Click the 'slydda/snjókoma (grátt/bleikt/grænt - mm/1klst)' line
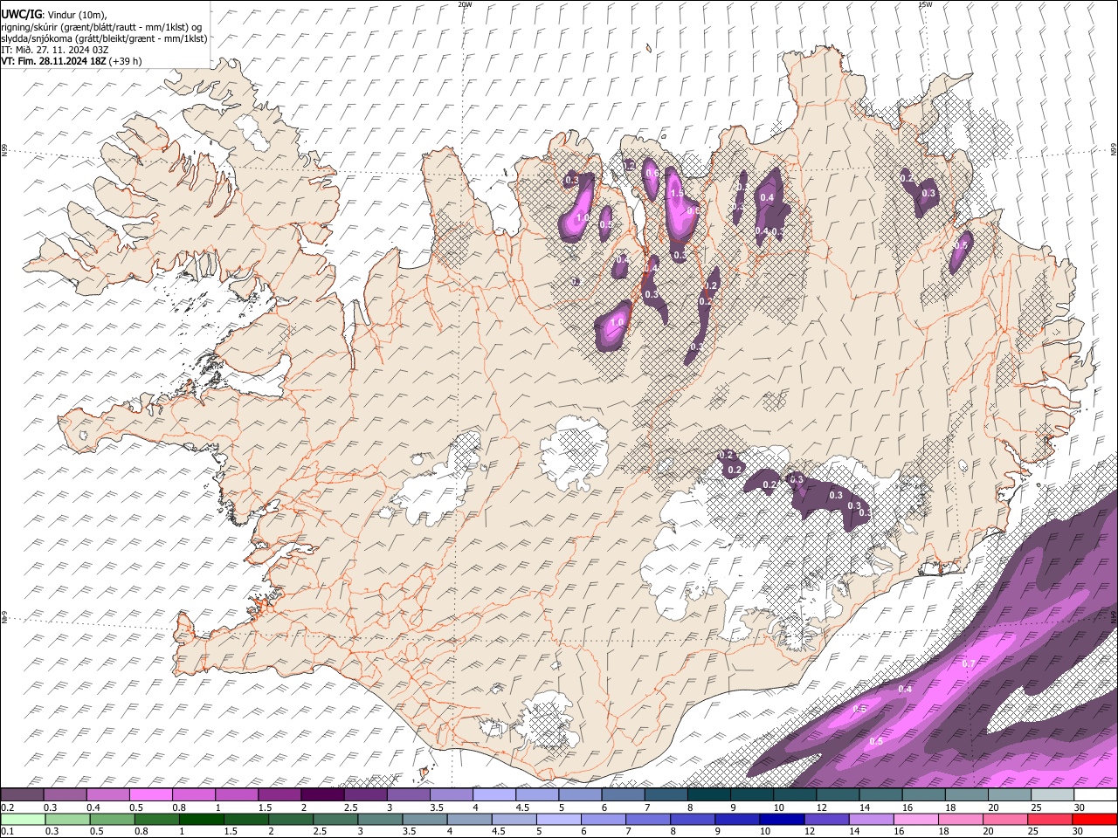The height and width of the screenshot is (838, 1118). coord(104,38)
